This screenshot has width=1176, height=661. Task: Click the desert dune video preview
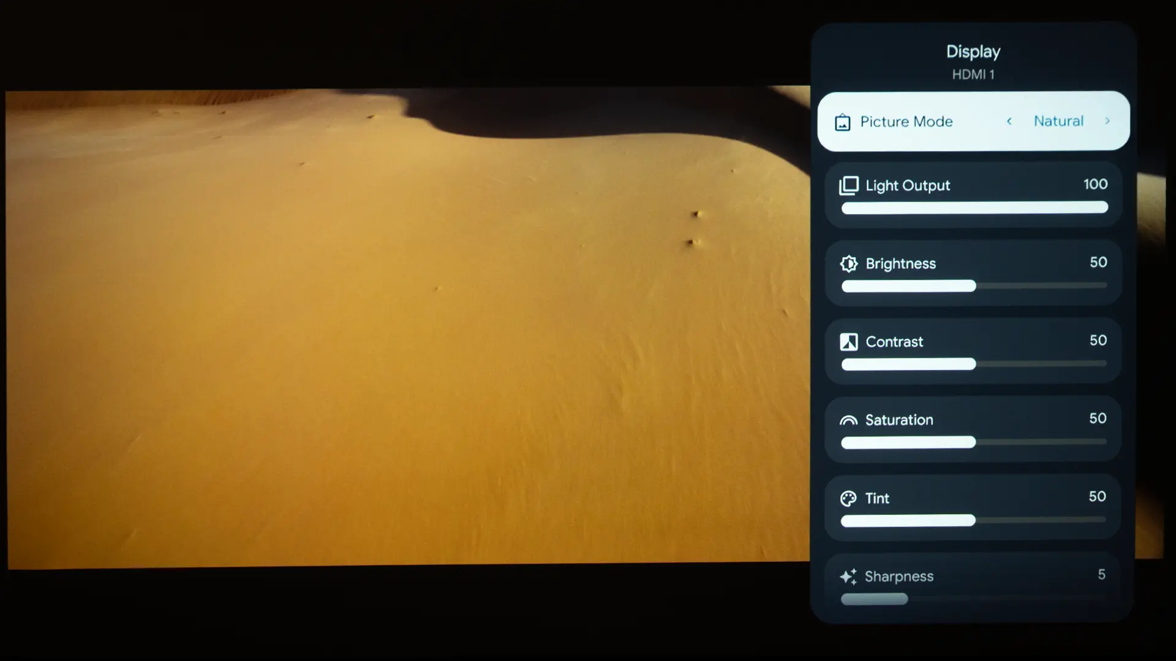[404, 330]
